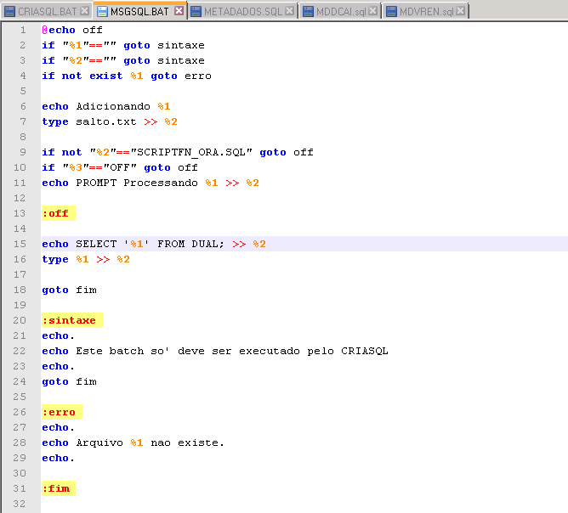Click 'goto fim' on line 24
This screenshot has height=513, width=568.
pos(69,381)
